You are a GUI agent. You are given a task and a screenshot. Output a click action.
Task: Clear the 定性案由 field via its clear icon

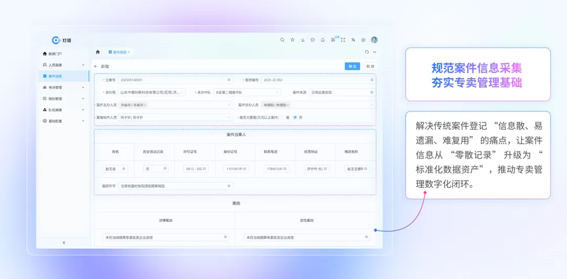point(367,237)
